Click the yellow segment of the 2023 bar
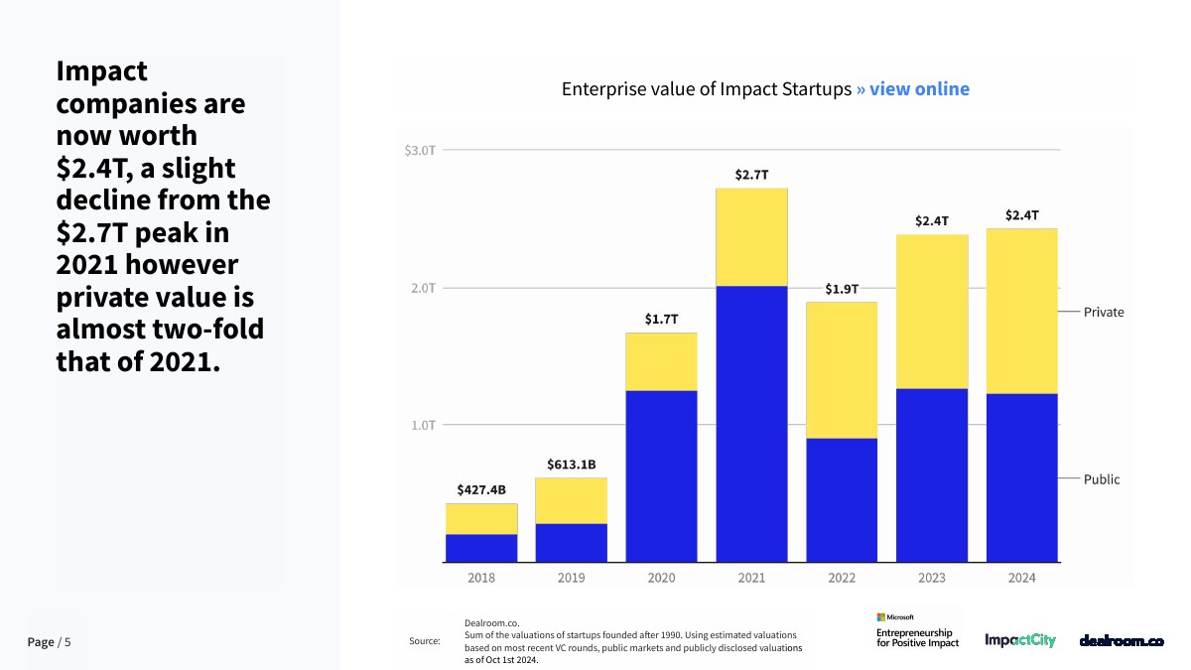This screenshot has height=670, width=1191. pyautogui.click(x=932, y=312)
